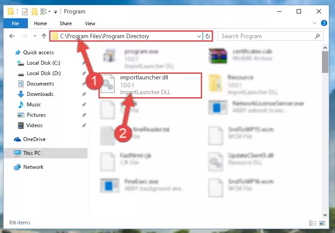The width and height of the screenshot is (335, 233).
Task: Open Music in the sidebar
Action: pyautogui.click(x=29, y=105)
